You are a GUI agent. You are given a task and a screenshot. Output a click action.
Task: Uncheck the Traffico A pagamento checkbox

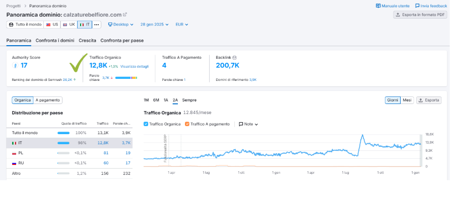point(187,124)
